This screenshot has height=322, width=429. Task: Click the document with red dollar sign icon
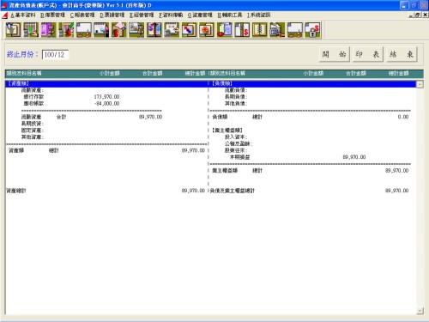242,30
